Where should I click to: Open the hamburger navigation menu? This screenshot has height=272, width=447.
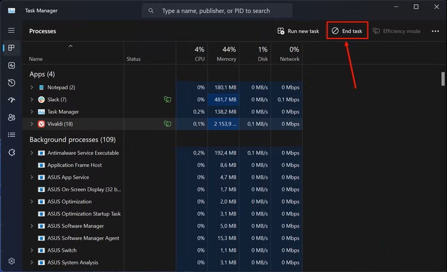coord(11,31)
